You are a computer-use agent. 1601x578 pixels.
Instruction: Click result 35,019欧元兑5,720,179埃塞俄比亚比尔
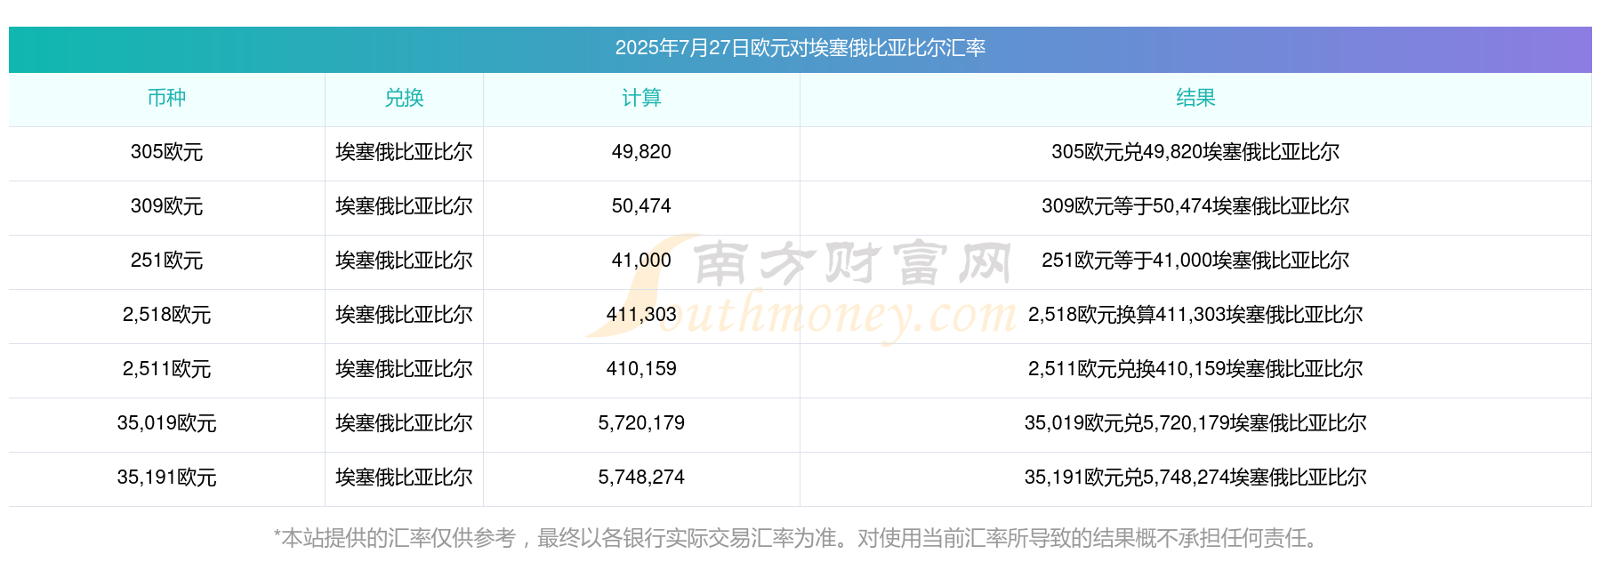tap(1195, 423)
